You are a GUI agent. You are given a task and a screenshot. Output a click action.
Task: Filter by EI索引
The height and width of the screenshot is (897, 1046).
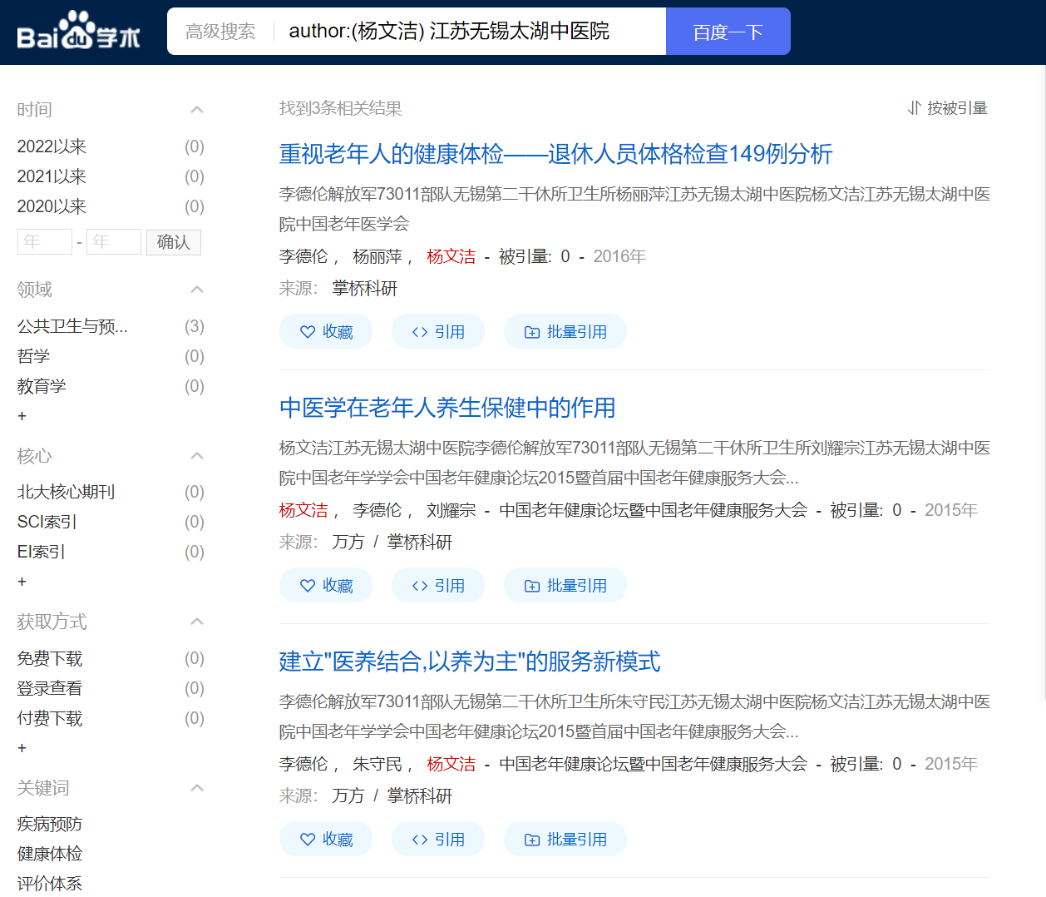point(41,552)
